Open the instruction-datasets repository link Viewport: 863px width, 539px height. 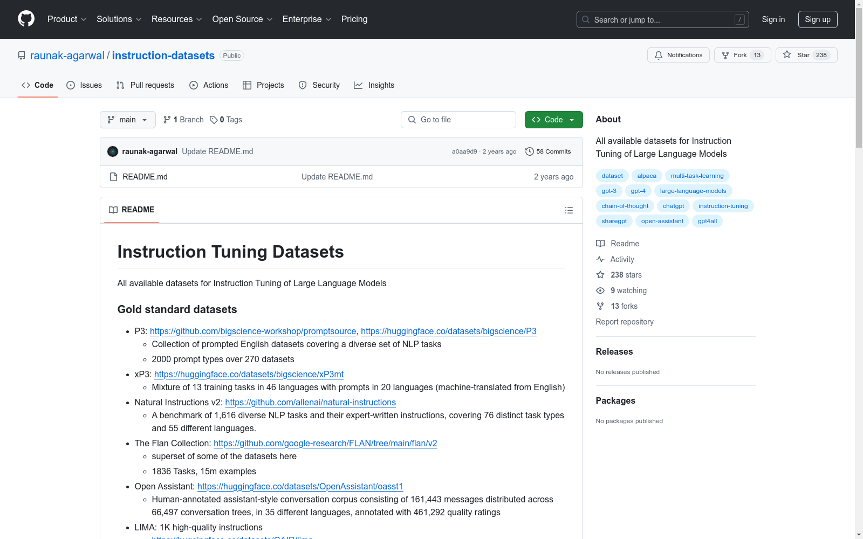coord(163,56)
